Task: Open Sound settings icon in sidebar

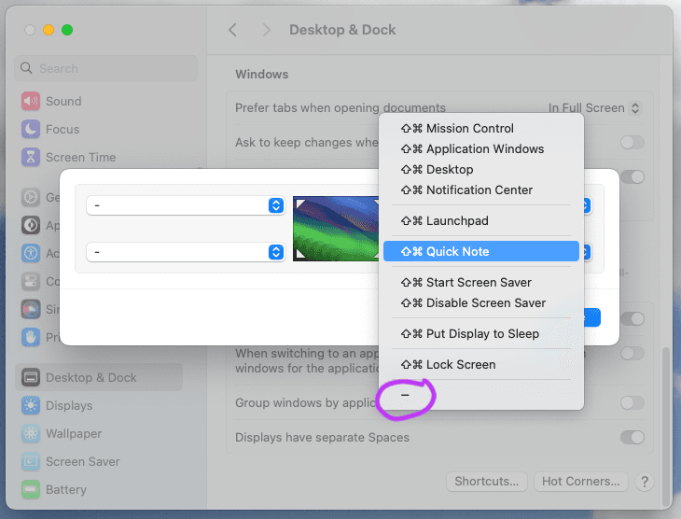Action: (31, 101)
